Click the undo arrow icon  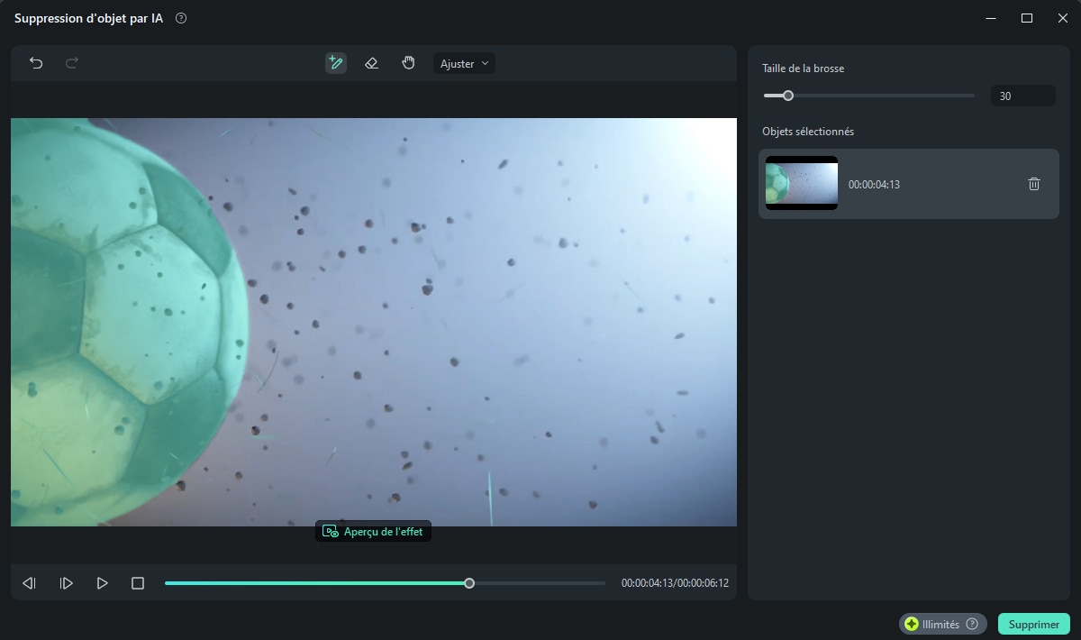tap(36, 63)
